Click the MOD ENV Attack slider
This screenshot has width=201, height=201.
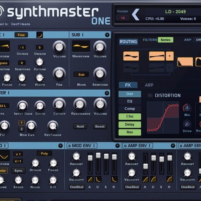pos(90,163)
